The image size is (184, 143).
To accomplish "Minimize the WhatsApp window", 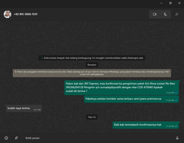I will [161, 3].
